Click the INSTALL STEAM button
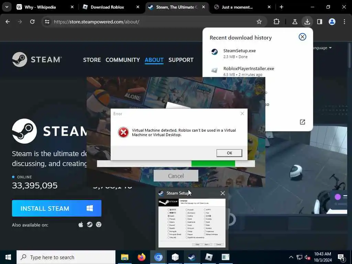 click(57, 208)
